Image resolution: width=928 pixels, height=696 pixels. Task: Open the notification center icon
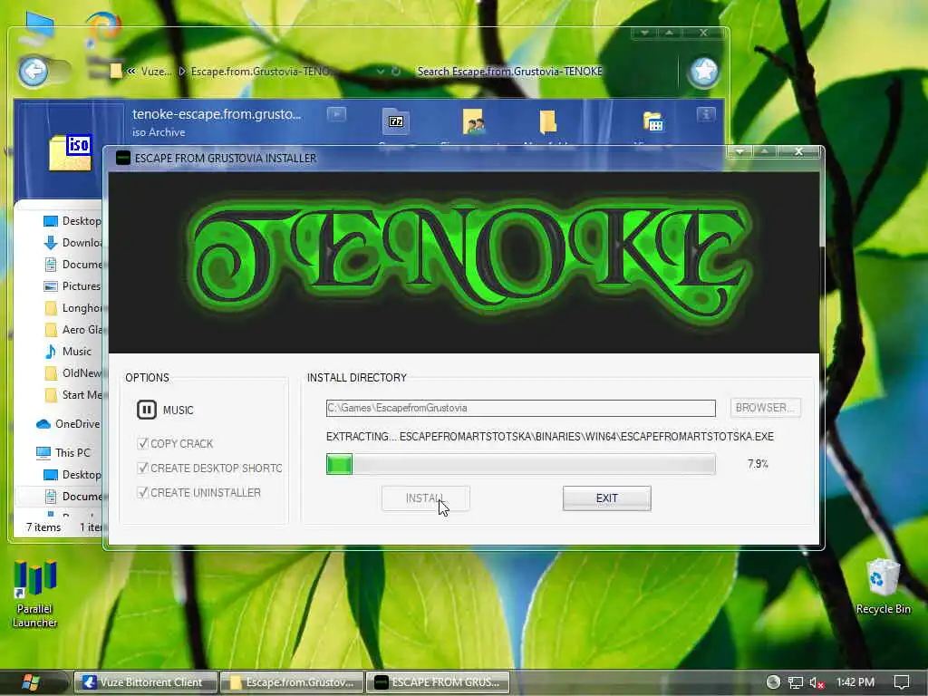[902, 682]
